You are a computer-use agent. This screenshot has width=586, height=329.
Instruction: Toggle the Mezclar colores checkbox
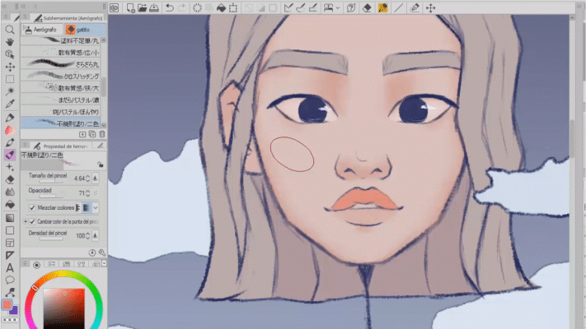(32, 207)
